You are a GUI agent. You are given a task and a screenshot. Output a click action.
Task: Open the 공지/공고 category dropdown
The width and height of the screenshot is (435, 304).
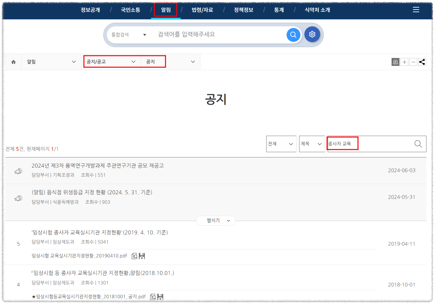click(112, 62)
